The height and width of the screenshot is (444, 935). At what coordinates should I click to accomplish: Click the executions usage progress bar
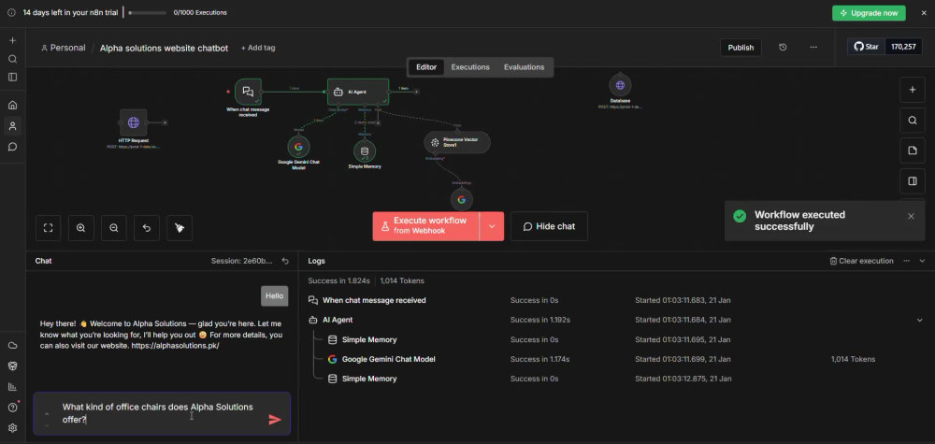click(148, 12)
